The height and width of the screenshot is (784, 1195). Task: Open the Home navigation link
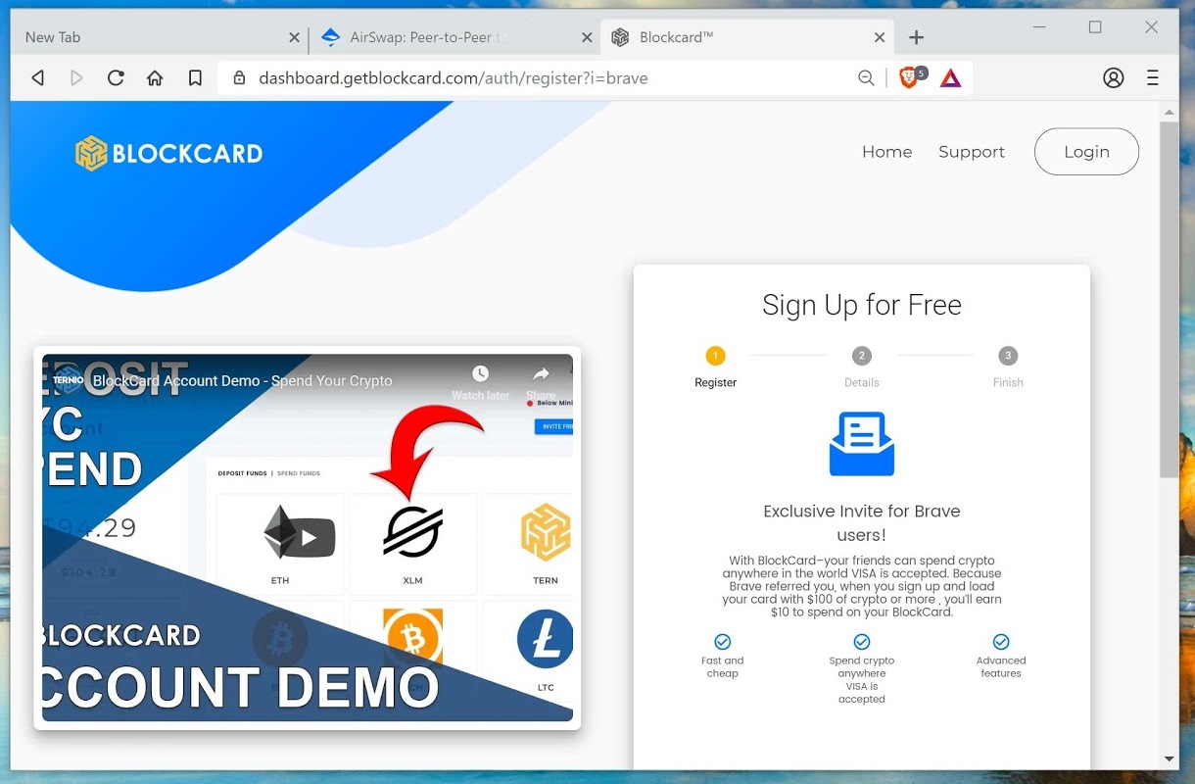click(x=886, y=152)
